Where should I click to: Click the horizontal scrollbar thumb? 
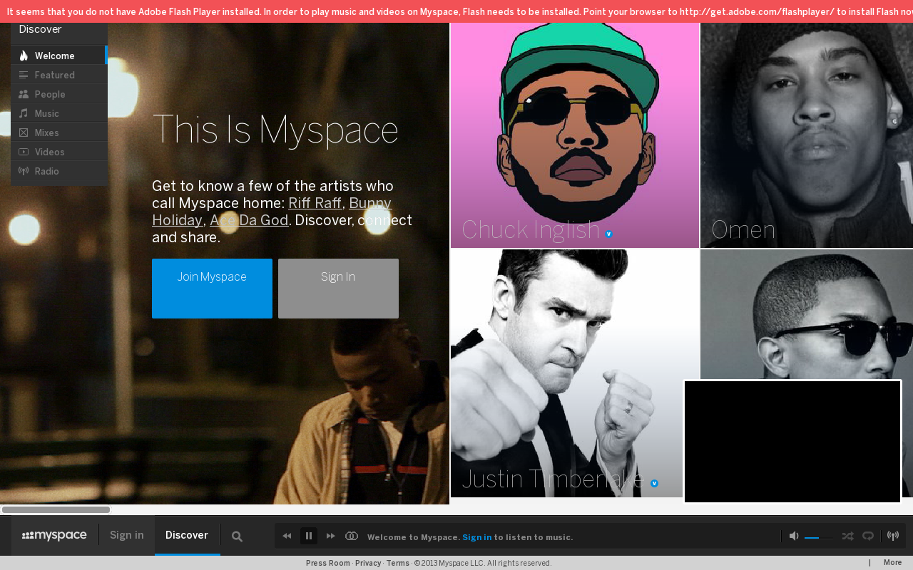coord(56,509)
